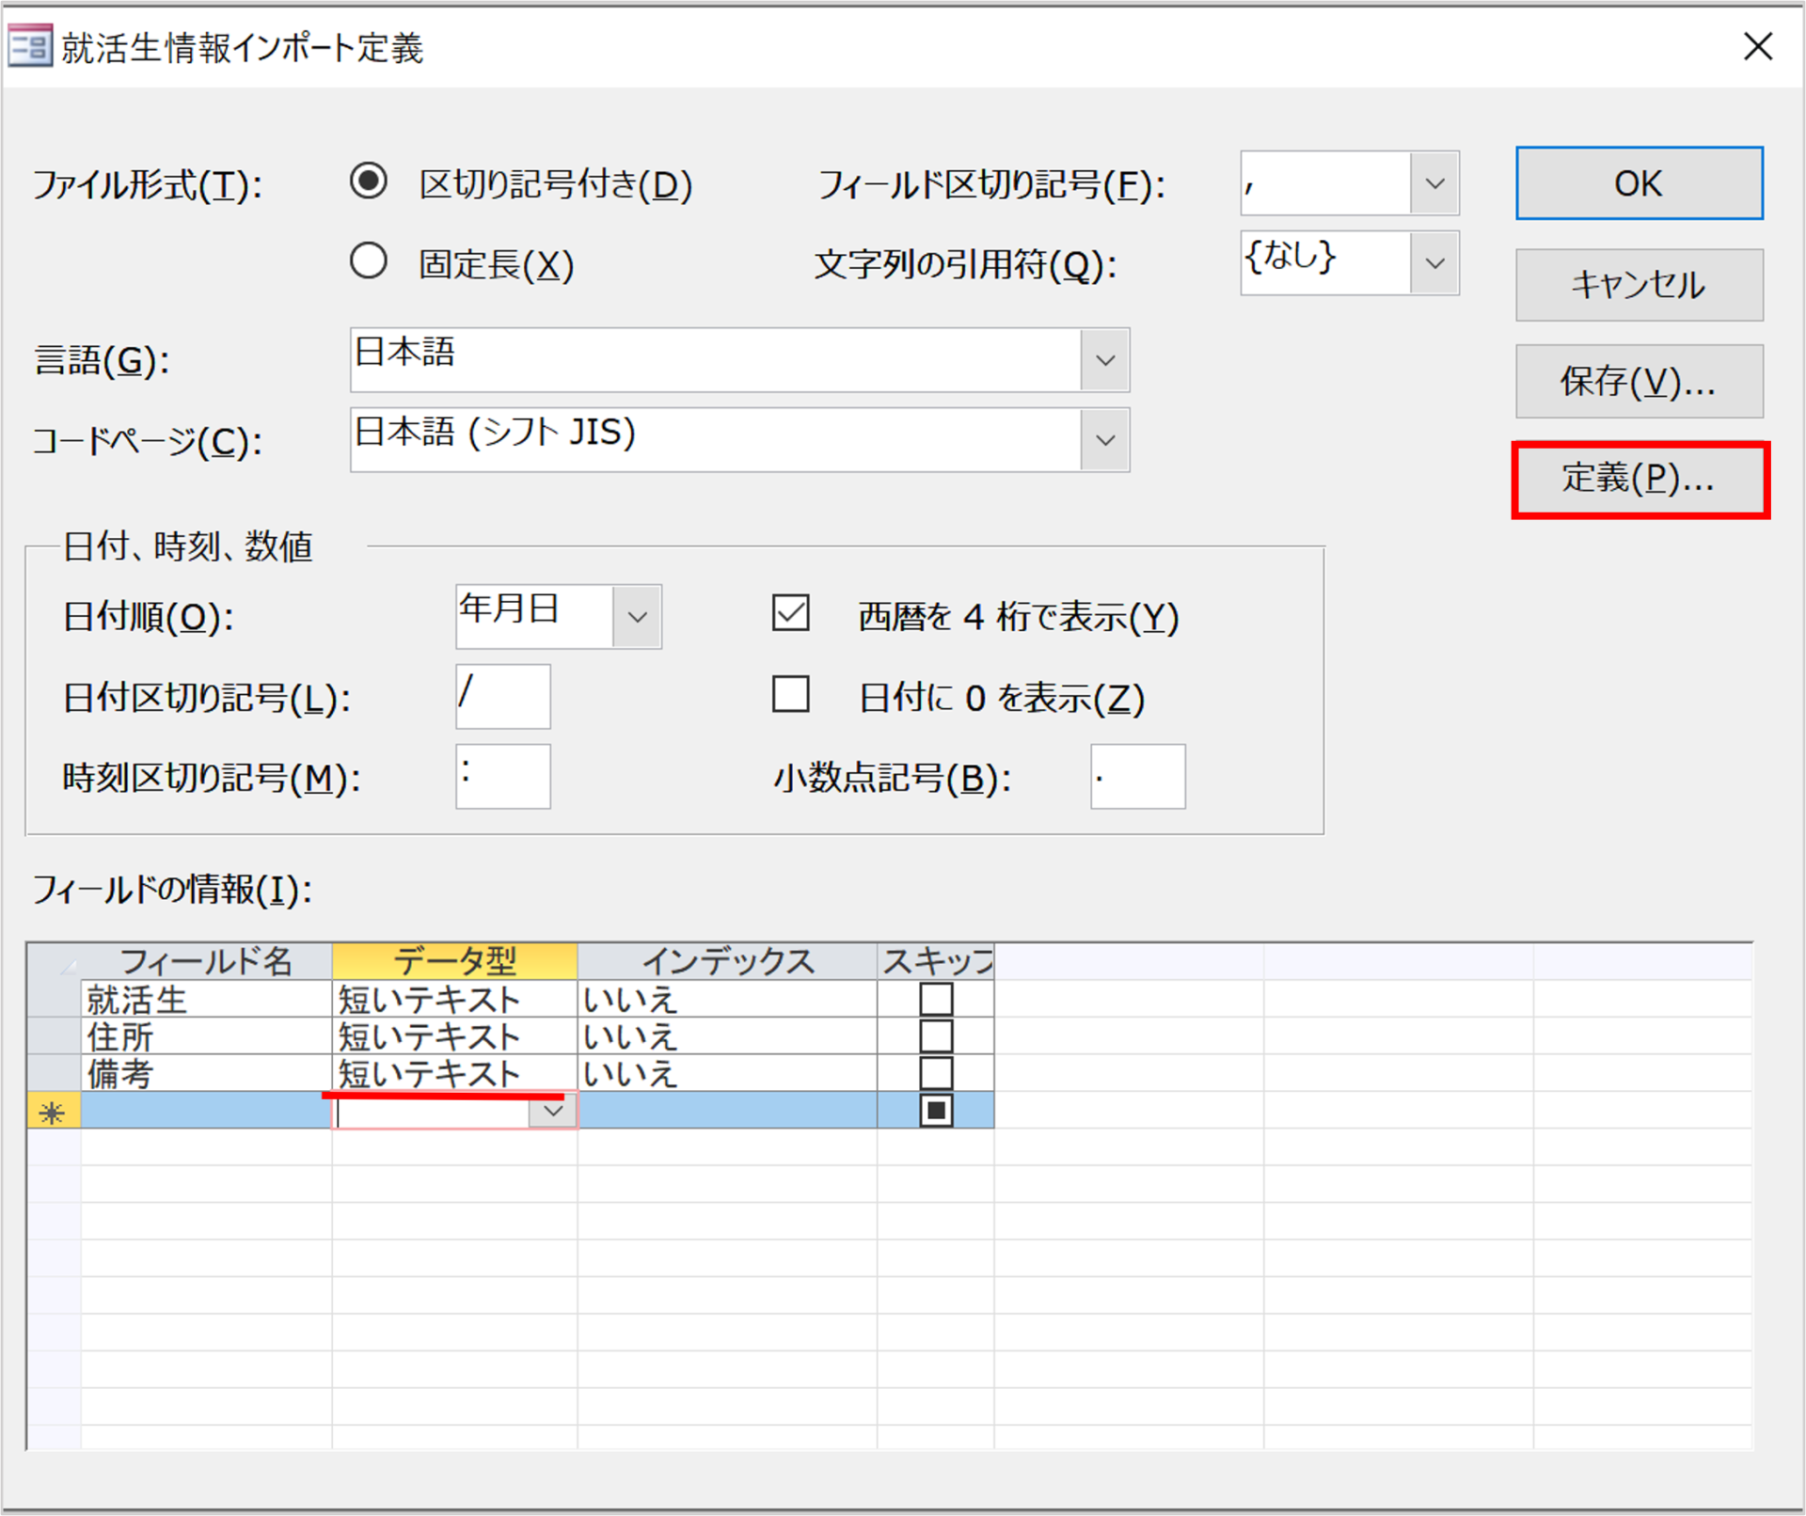
Task: Open the 文字列の引用符 dropdown
Action: (x=1434, y=262)
